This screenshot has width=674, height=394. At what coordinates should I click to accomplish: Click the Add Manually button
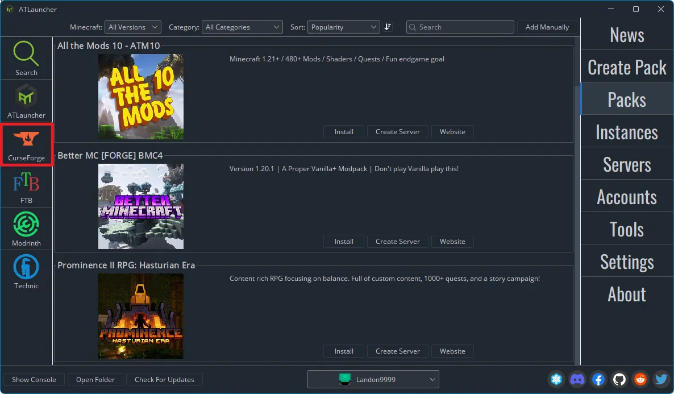click(x=547, y=27)
